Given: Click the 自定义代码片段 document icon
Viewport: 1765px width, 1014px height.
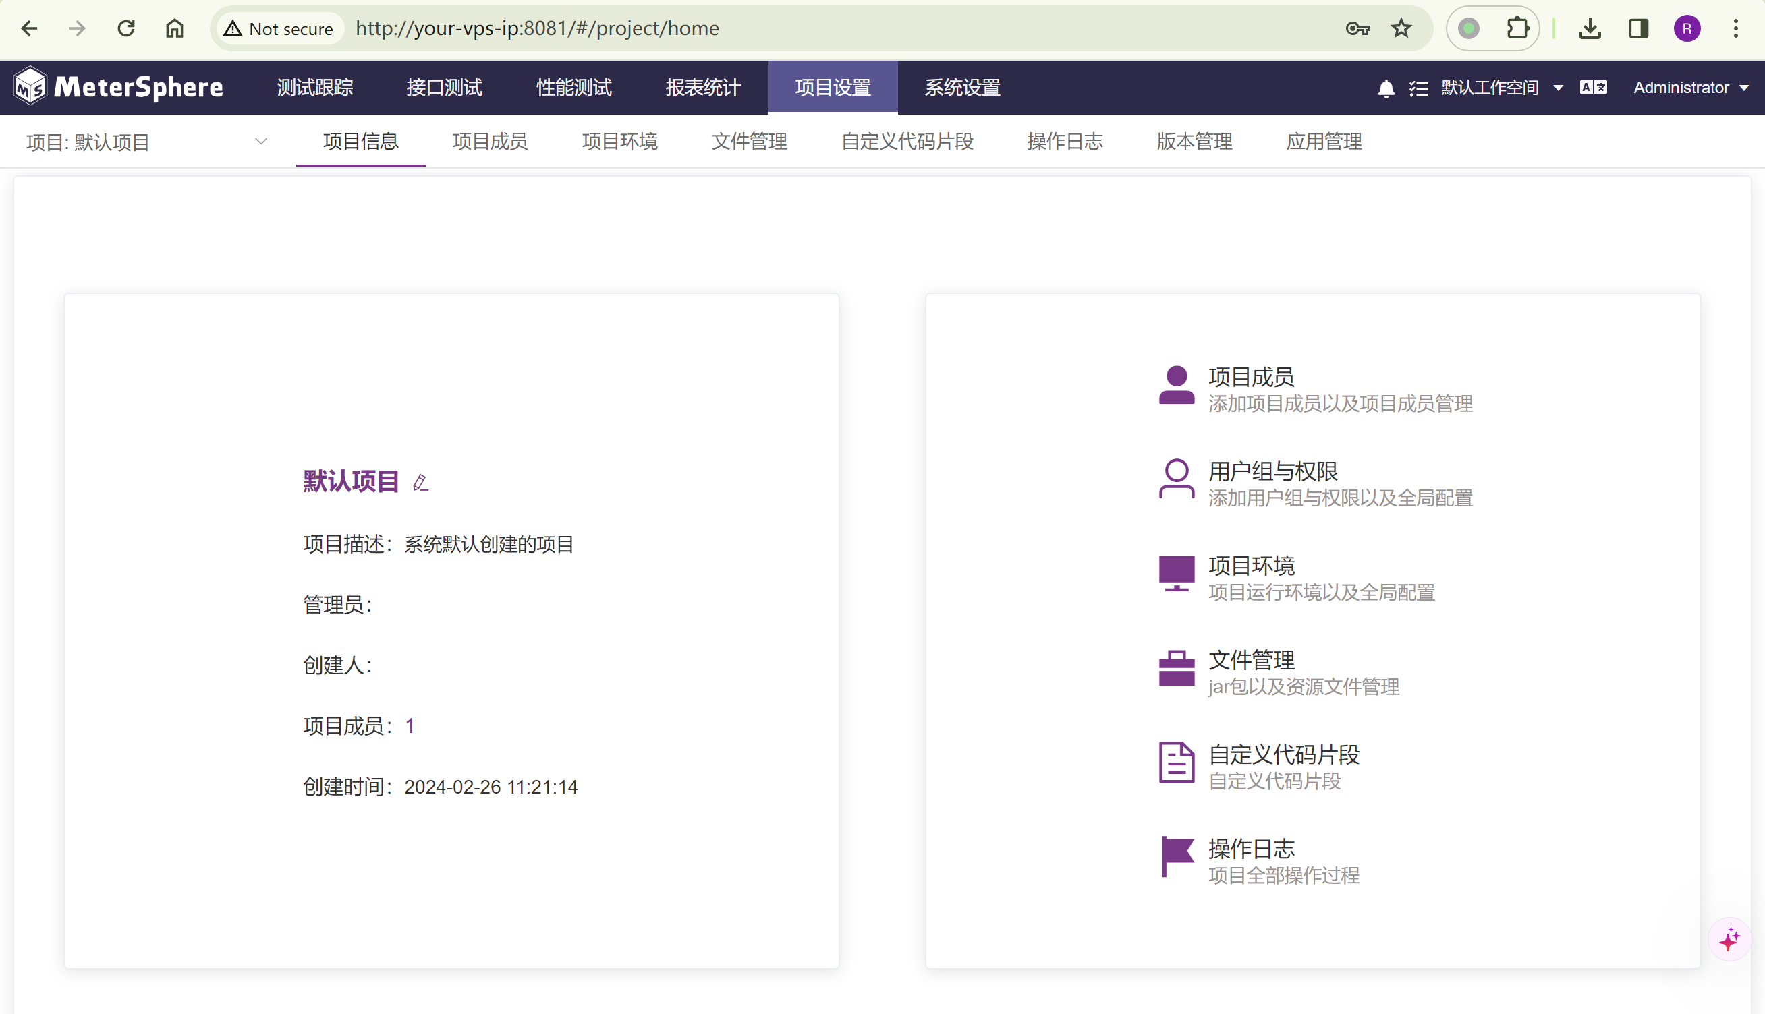Looking at the screenshot, I should pos(1176,763).
